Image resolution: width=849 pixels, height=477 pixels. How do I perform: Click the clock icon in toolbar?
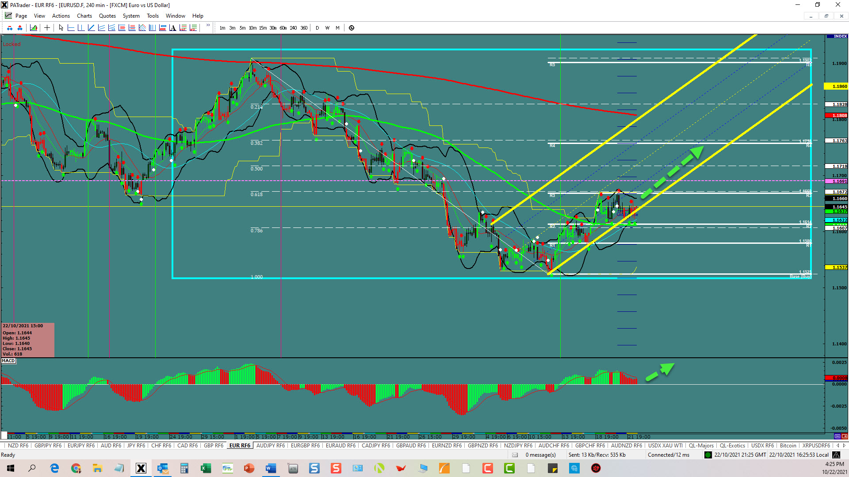pos(352,28)
